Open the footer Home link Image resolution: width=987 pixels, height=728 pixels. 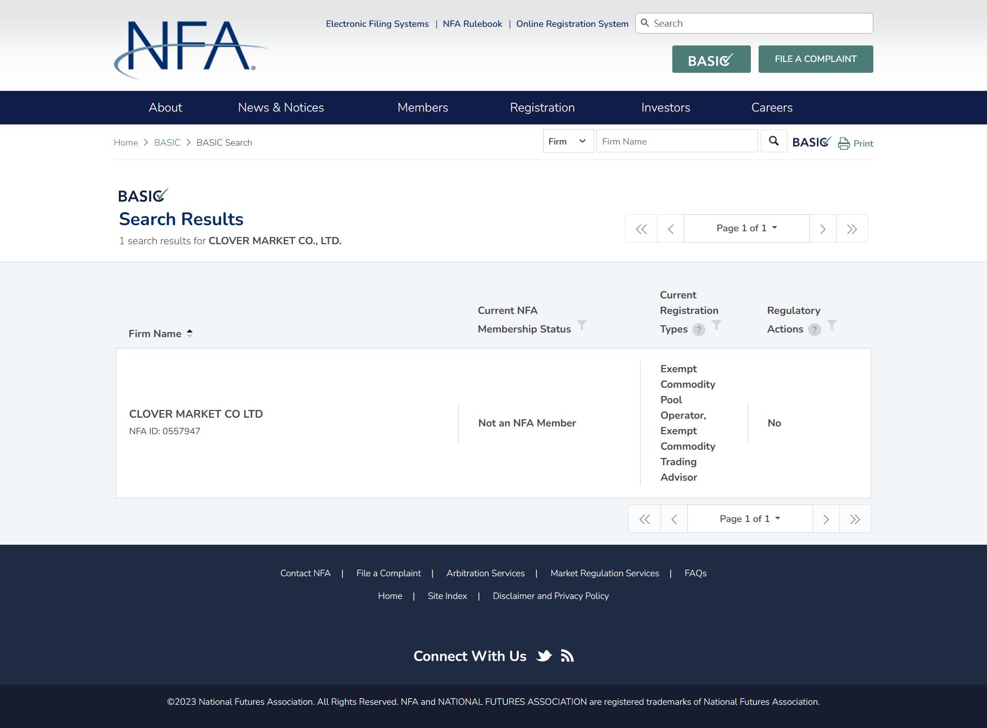point(390,596)
